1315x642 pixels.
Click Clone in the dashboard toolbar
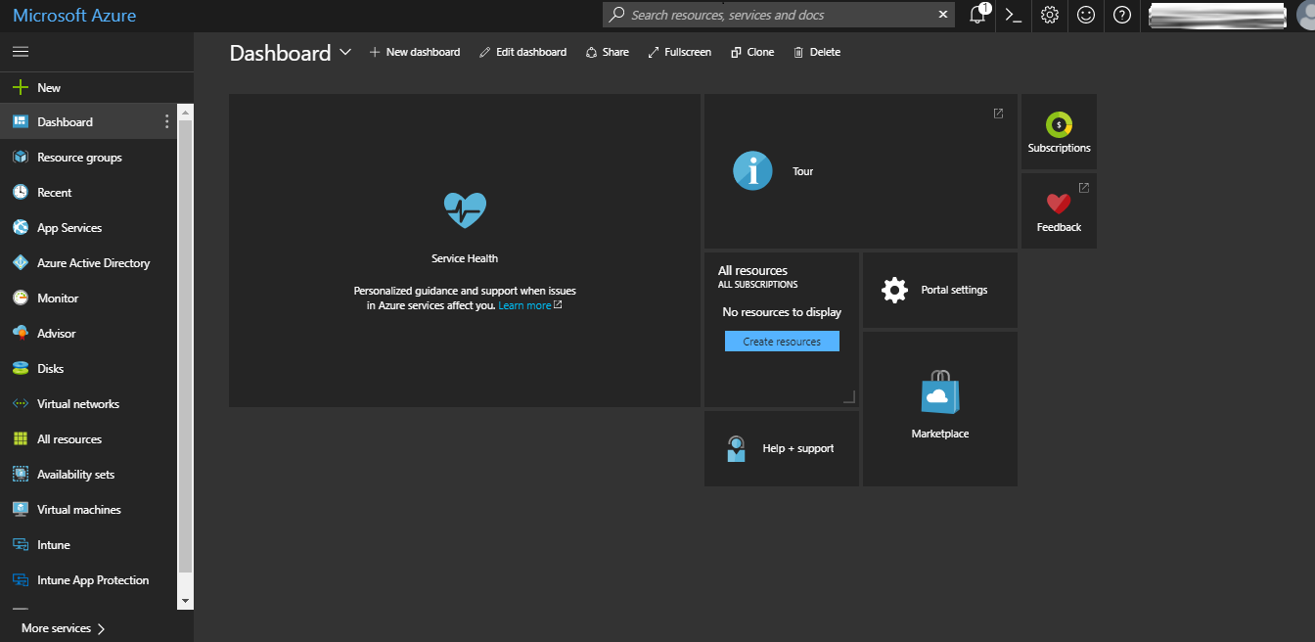coord(752,52)
